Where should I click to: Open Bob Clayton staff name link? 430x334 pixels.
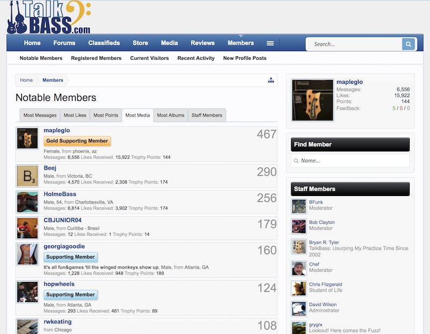click(322, 222)
